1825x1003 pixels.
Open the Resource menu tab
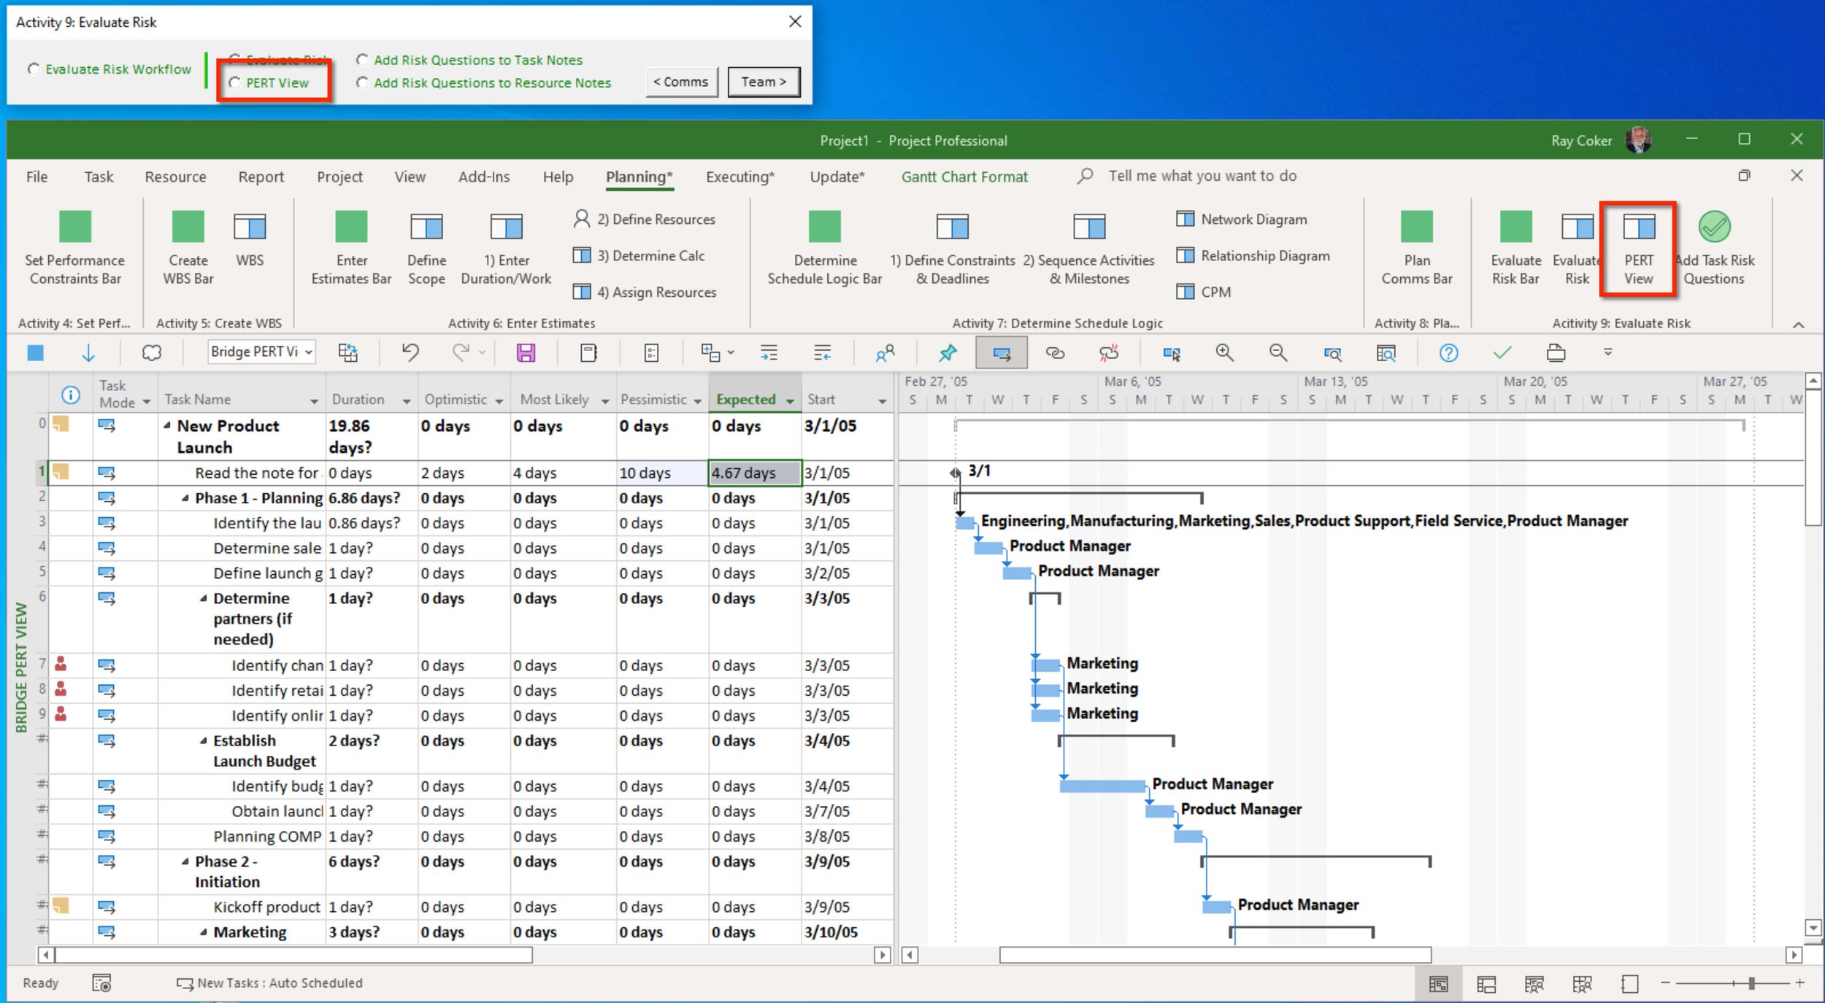click(x=175, y=177)
